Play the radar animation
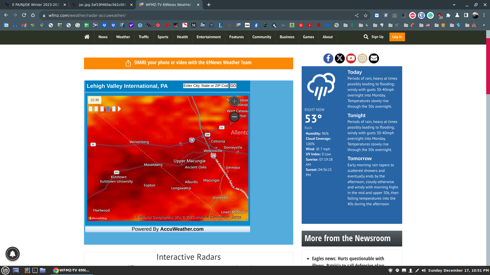Screen dimensions: 490x275 [119, 109]
